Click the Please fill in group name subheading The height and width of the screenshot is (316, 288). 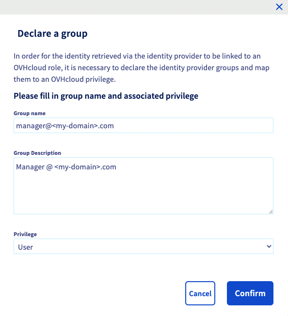pos(106,96)
